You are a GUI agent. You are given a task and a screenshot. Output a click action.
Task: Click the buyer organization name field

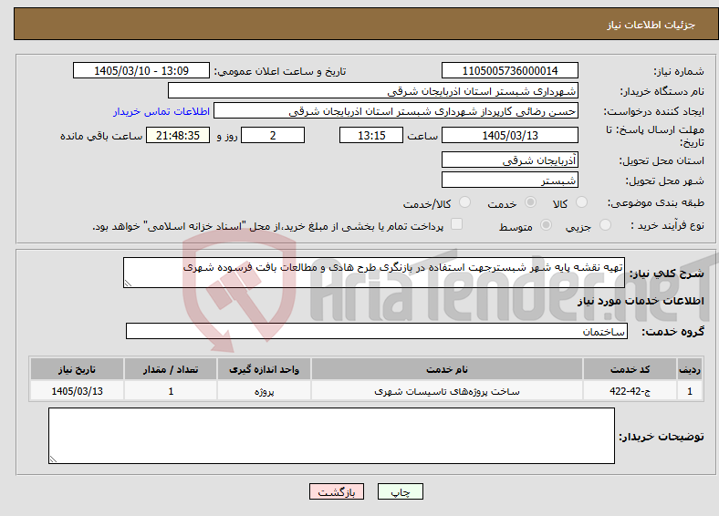(x=373, y=91)
